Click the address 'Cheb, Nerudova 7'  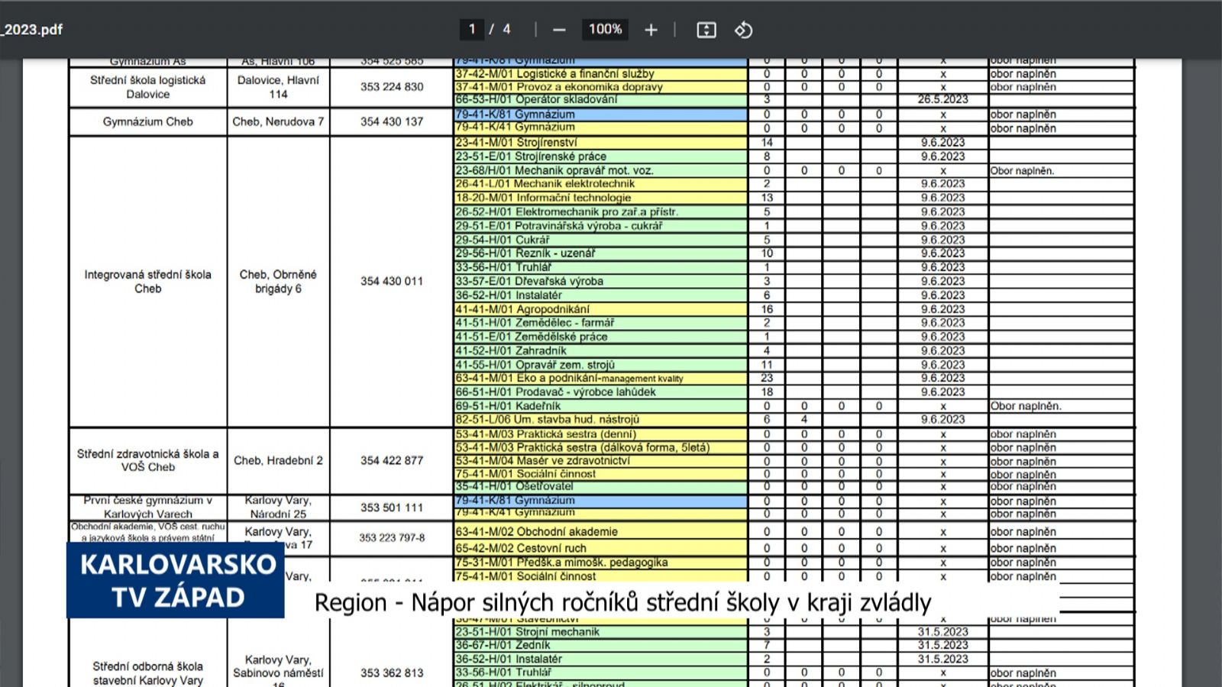[x=278, y=121]
